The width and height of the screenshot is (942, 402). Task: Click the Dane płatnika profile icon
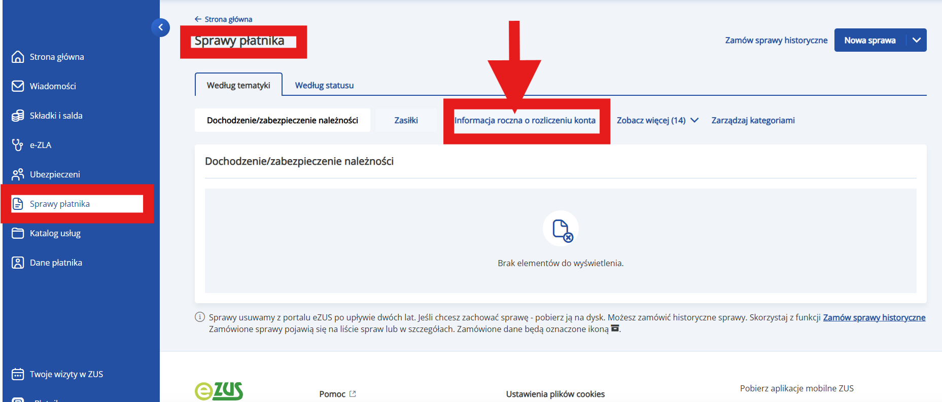(x=18, y=263)
